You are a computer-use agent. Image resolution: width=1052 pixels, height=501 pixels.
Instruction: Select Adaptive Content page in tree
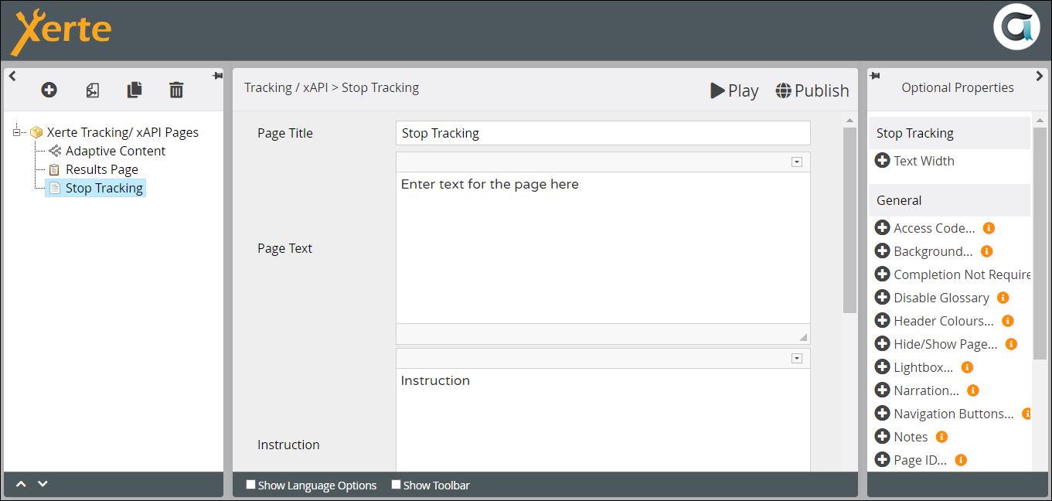115,151
